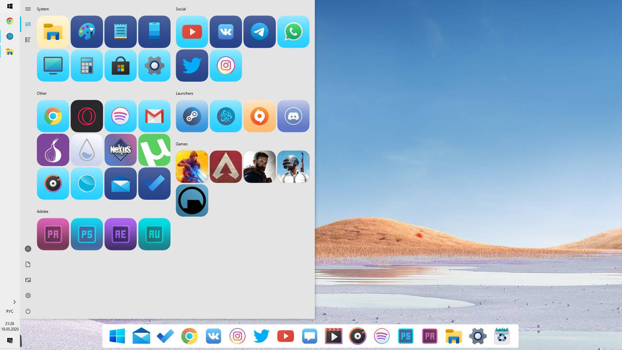Screen dimensions: 622x350
Task: Open the Calculator tile
Action: click(87, 65)
